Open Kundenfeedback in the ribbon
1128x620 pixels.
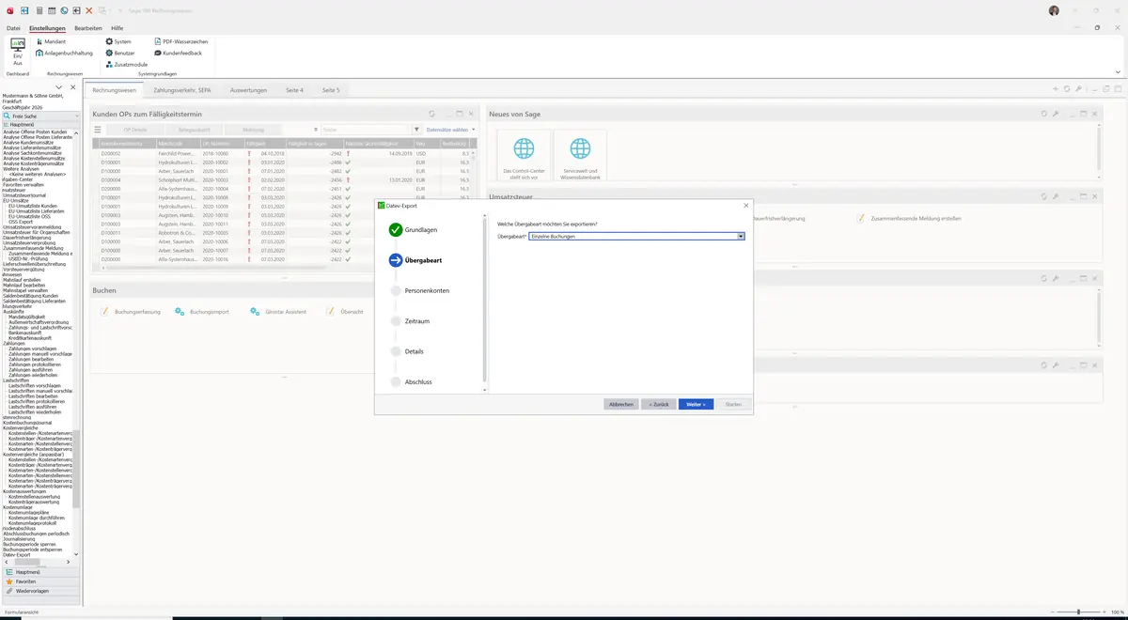(179, 53)
